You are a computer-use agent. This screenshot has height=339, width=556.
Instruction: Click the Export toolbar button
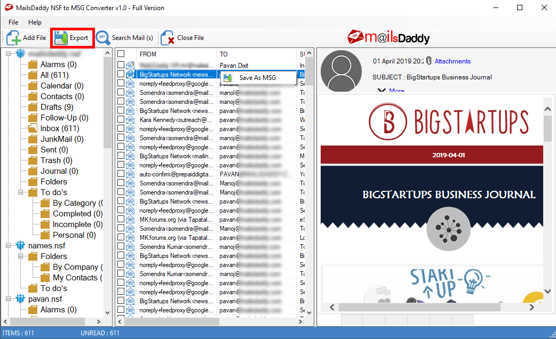tap(73, 38)
